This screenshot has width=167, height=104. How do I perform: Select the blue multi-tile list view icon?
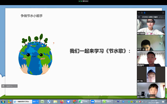(x=145, y=13)
